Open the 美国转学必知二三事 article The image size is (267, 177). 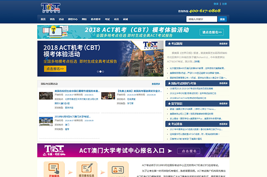pos(191,114)
